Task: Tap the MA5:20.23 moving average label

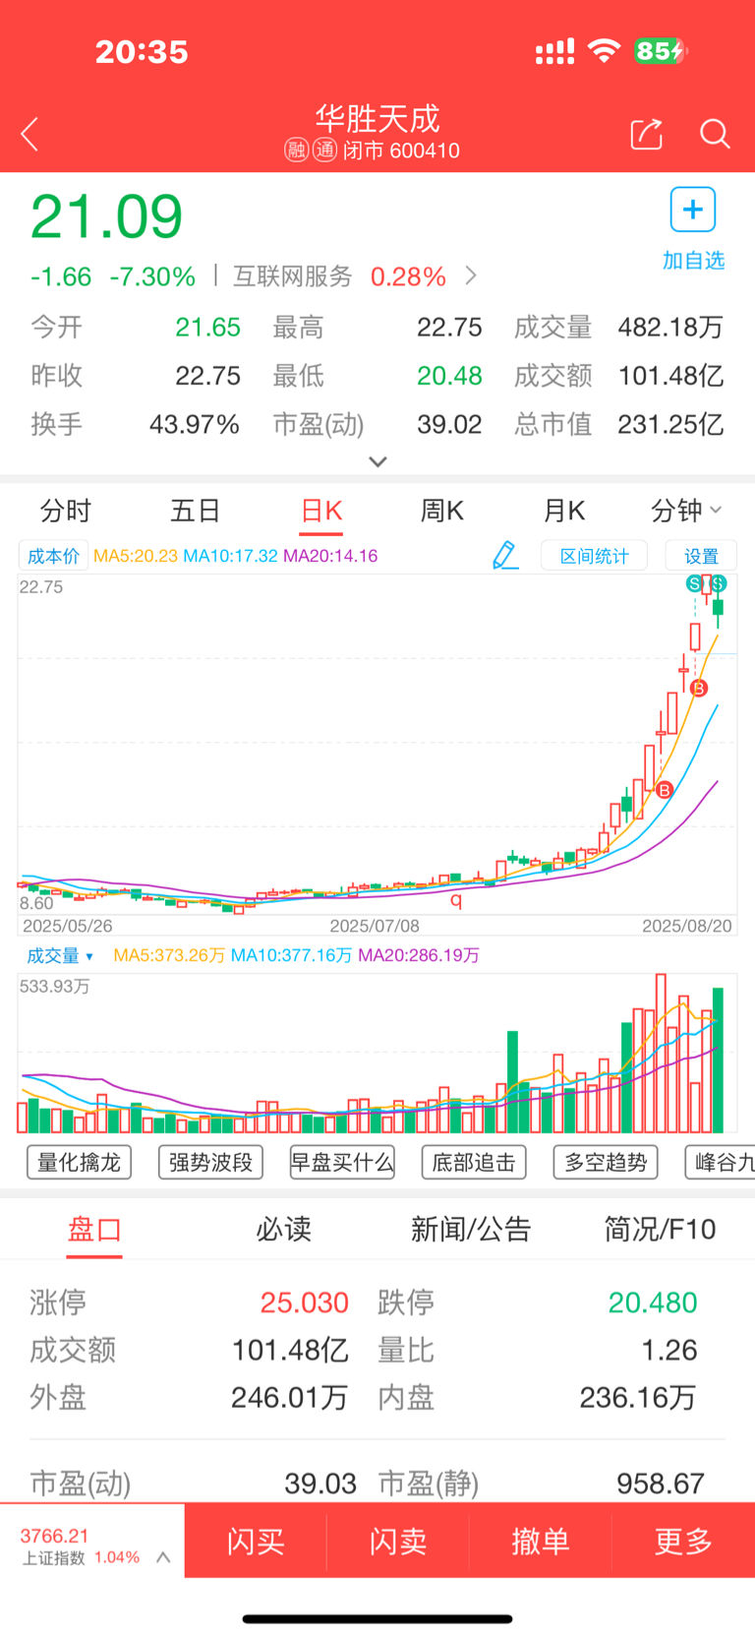Action: (136, 556)
